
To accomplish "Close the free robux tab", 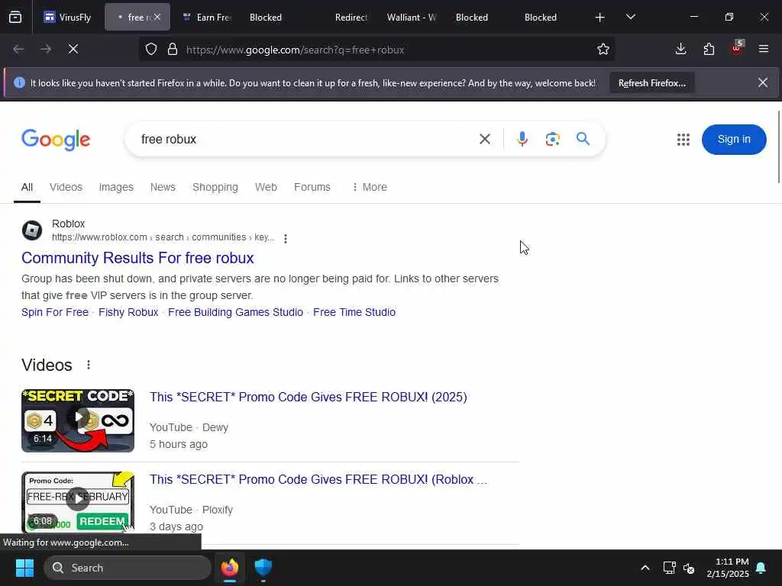I will pyautogui.click(x=157, y=17).
